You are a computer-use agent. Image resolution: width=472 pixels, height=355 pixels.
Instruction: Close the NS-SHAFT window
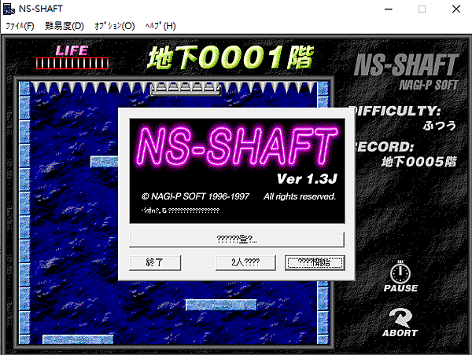(x=456, y=9)
